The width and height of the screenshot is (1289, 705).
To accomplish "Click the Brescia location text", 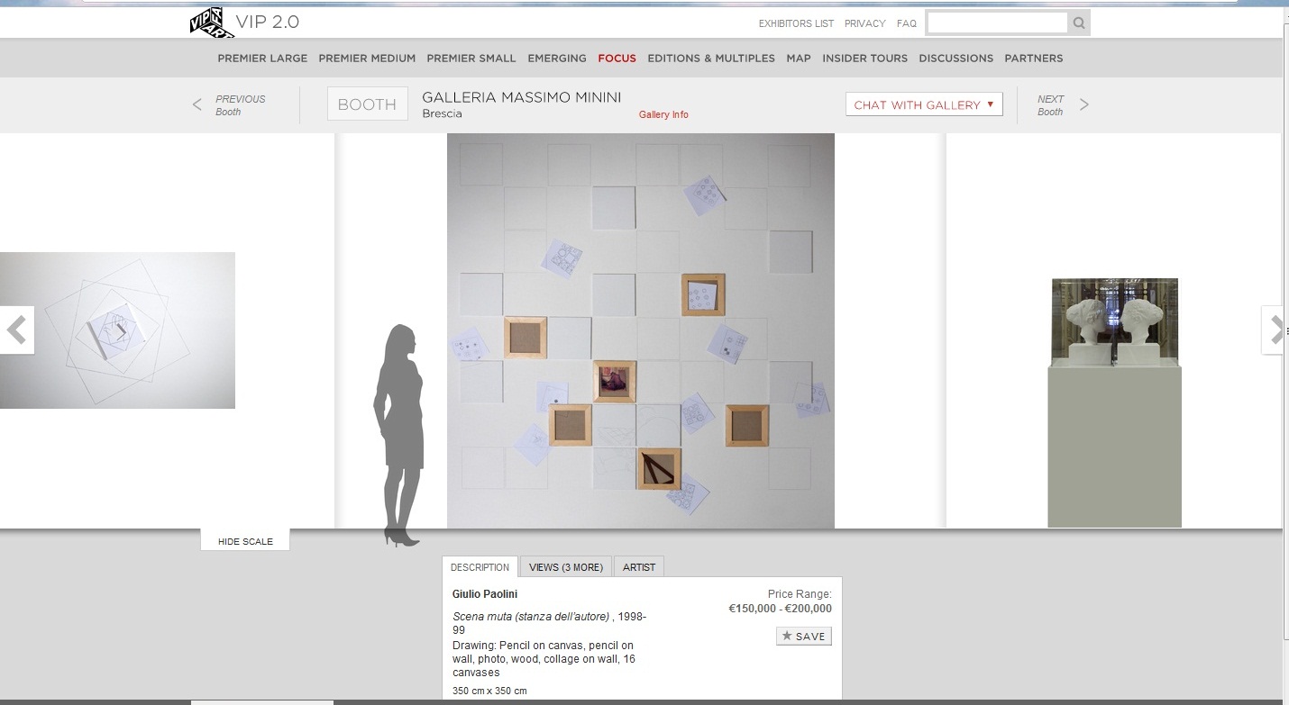I will tap(442, 114).
